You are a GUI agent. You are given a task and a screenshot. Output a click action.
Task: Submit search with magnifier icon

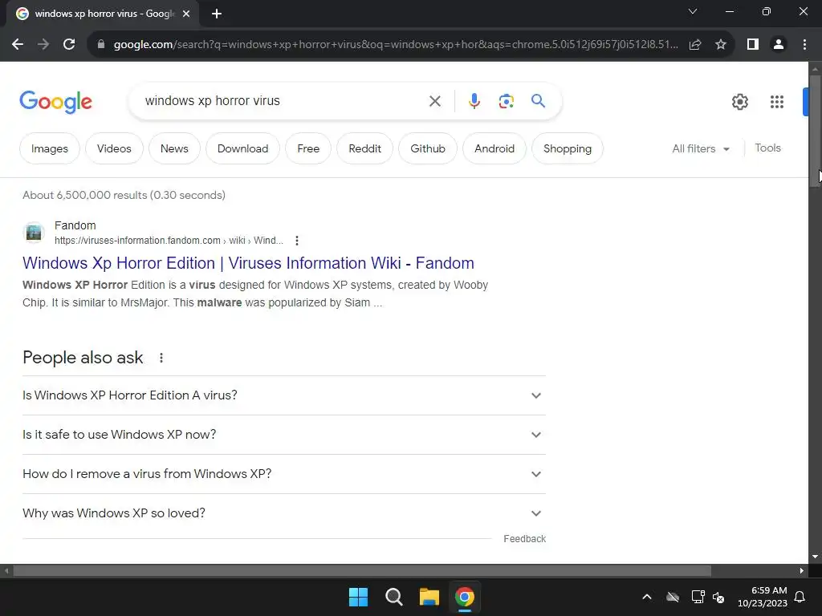coord(538,100)
